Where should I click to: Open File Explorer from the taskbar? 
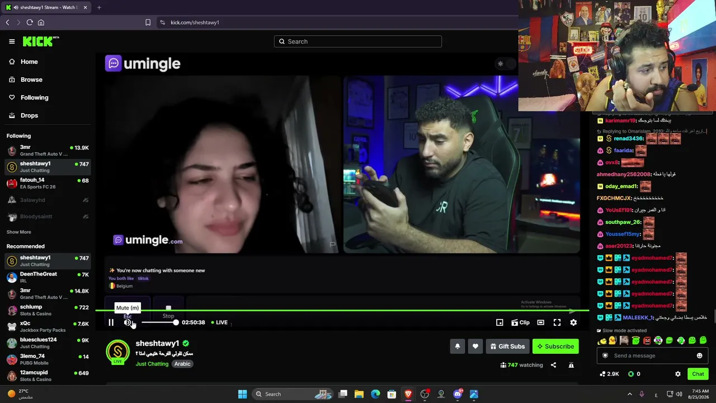point(359,394)
